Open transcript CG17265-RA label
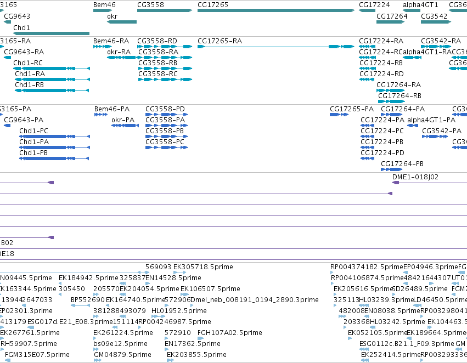The height and width of the screenshot is (363, 467). point(220,41)
